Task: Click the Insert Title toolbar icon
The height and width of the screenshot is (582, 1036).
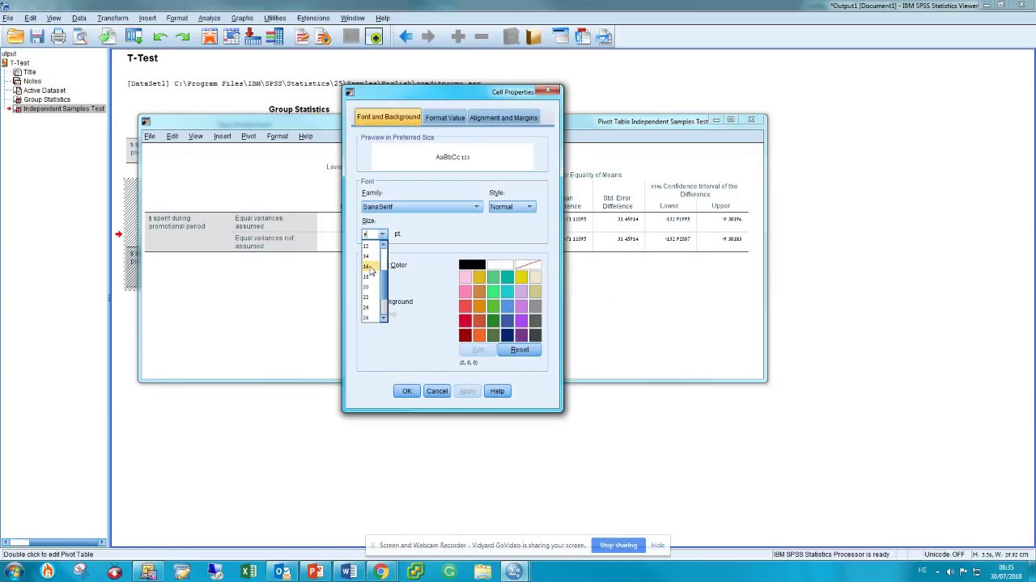Action: click(582, 36)
